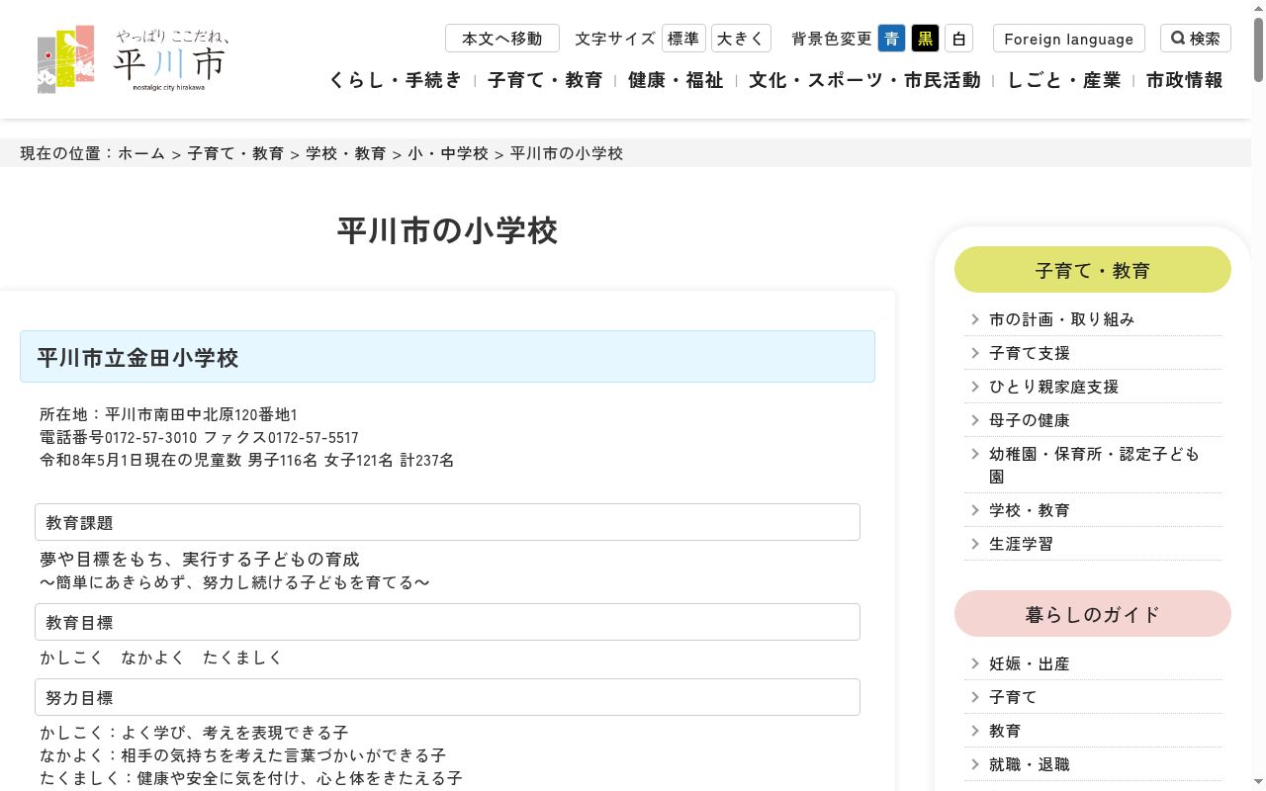
Task: Open sidebar link 子育て支援
Action: point(1030,353)
